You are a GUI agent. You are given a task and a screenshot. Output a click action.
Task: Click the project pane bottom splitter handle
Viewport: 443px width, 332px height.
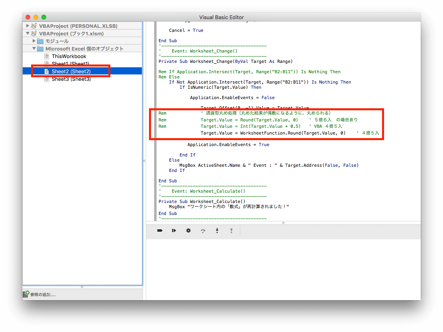coord(82,287)
